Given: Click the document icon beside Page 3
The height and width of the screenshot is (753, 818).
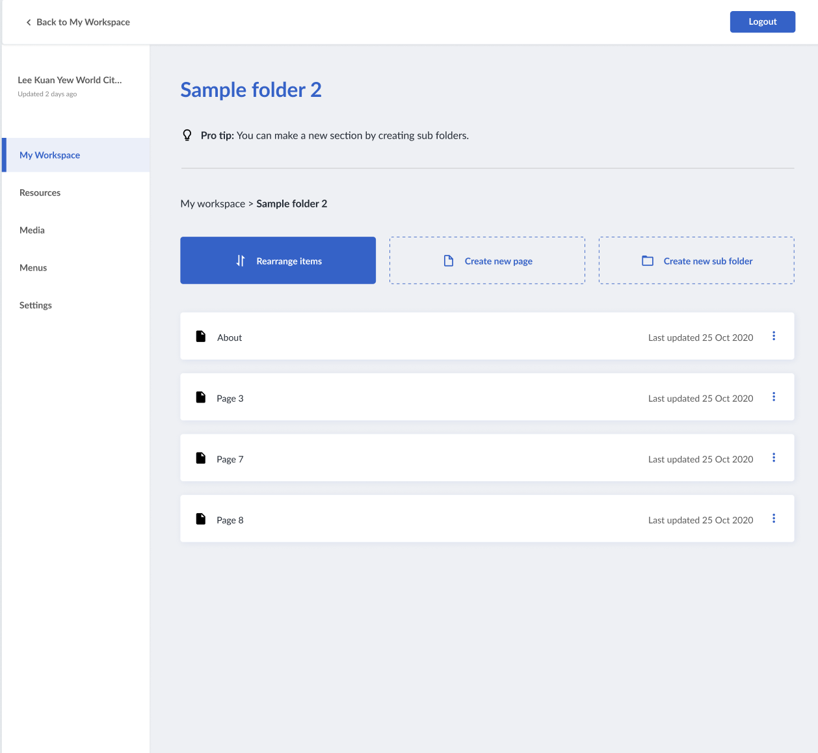Looking at the screenshot, I should click(200, 397).
